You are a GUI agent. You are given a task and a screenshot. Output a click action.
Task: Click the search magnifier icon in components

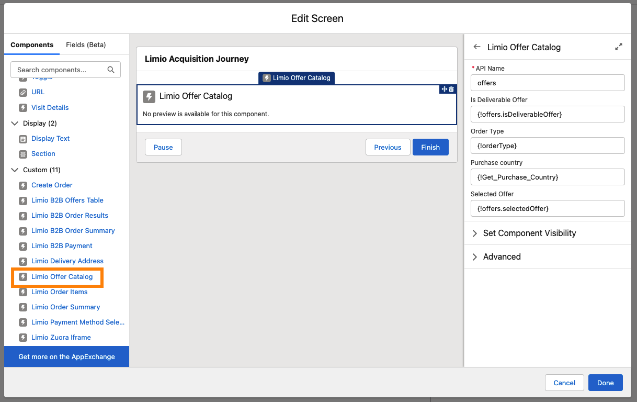(x=111, y=70)
